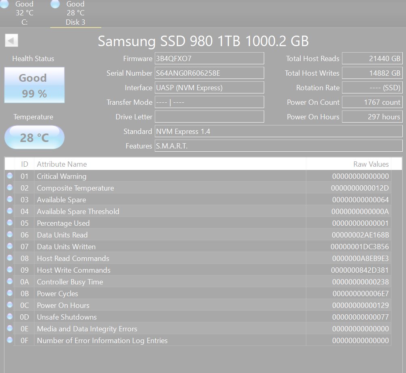Viewport: 406px width, 373px height.
Task: Click the Data Units Written attribute name
Action: 66,247
